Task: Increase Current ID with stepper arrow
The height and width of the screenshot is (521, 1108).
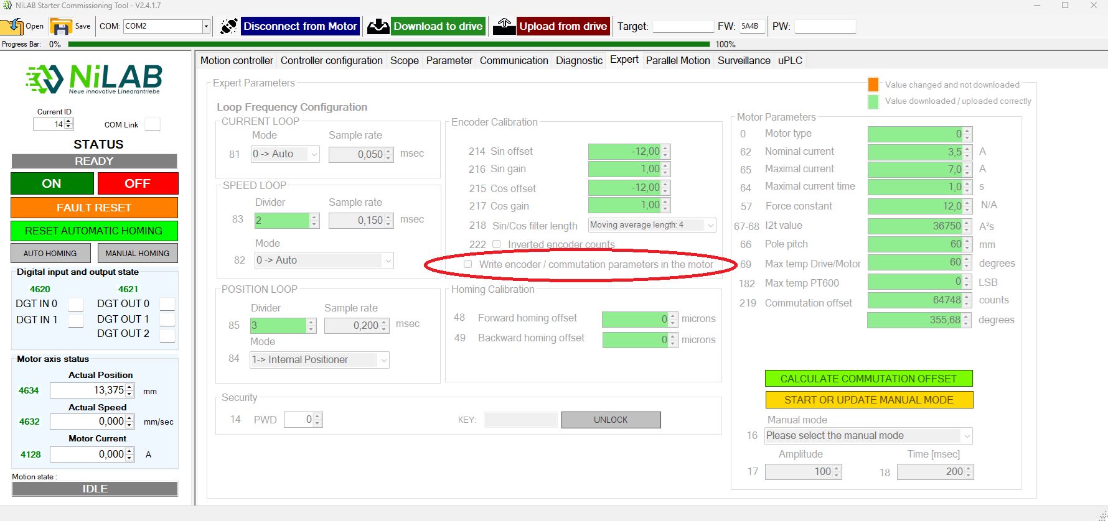Action: click(68, 121)
